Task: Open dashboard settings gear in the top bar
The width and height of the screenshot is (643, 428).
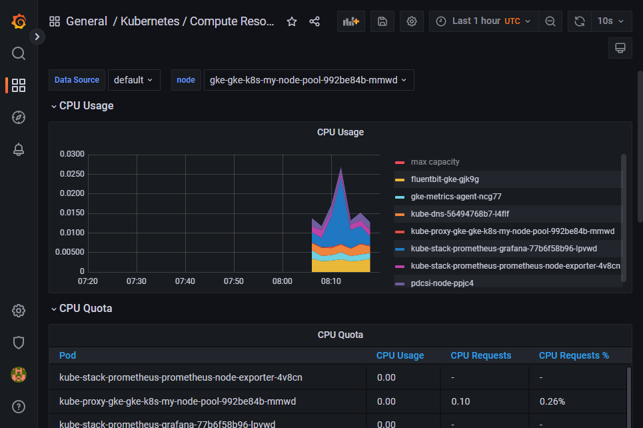Action: pyautogui.click(x=411, y=21)
